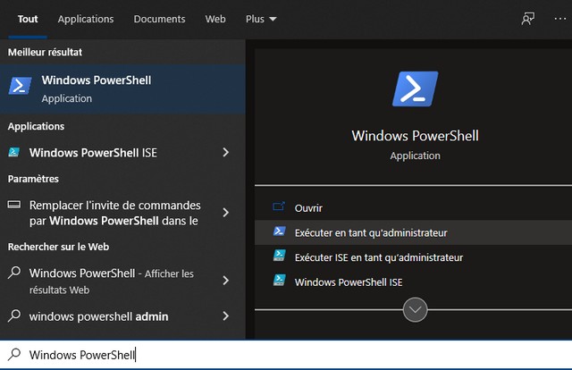Click magnifier icon beside windows powershell admin
The height and width of the screenshot is (370, 572).
14,315
